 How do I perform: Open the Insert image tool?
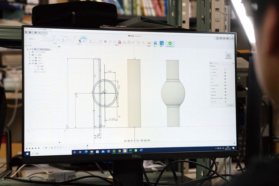(155, 43)
